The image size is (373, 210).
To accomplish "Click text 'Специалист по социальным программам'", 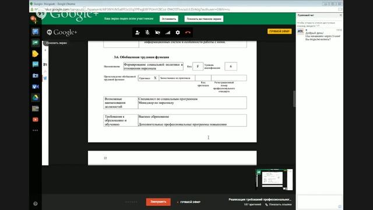I will click(168, 99).
